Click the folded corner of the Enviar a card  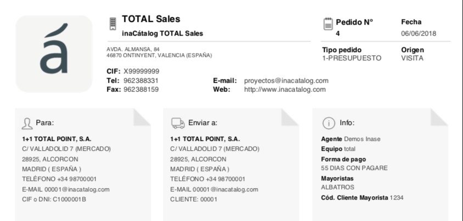(290, 117)
